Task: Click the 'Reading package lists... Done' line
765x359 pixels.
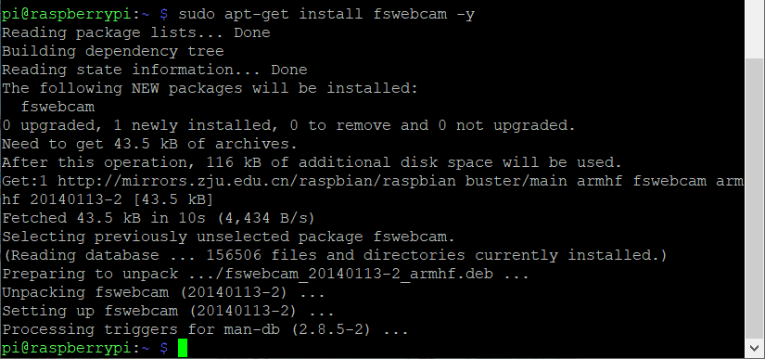Action: [136, 32]
